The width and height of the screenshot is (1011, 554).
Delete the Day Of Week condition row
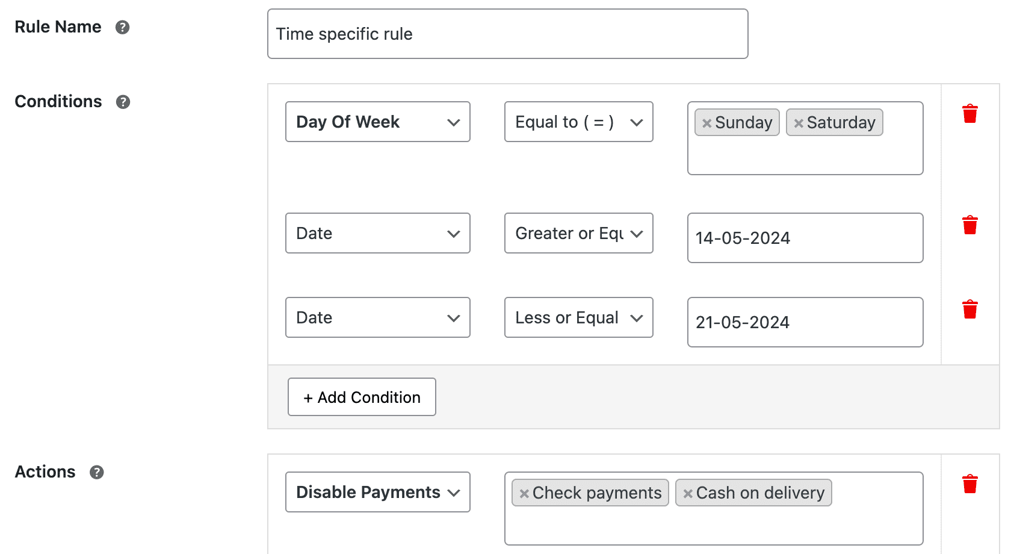tap(969, 113)
